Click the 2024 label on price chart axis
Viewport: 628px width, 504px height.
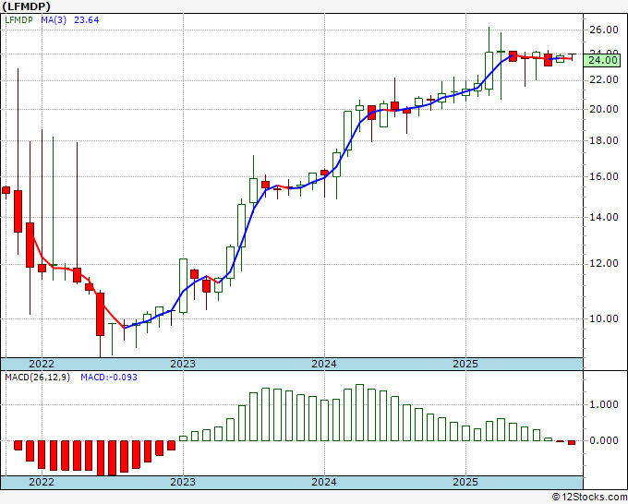click(x=324, y=364)
